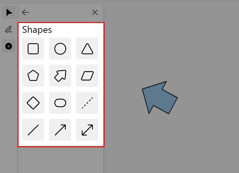The height and width of the screenshot is (173, 239).
Task: Close the Shapes panel
Action: (x=95, y=12)
